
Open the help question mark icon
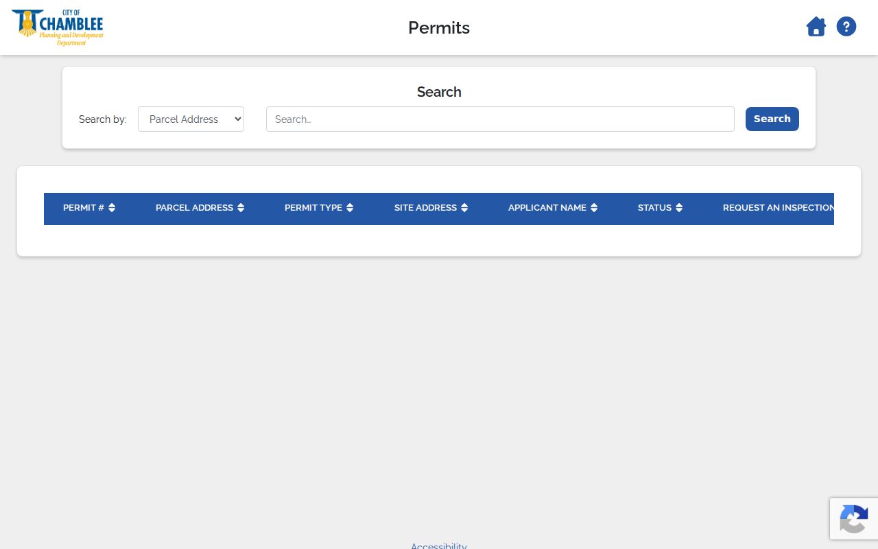(x=846, y=27)
